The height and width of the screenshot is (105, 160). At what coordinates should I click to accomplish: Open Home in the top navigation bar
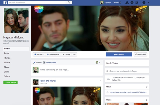coord(116,3)
